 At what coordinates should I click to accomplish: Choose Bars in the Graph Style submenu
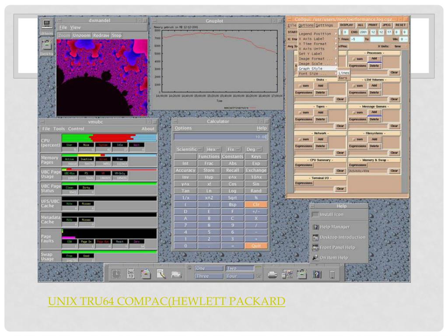pos(343,78)
